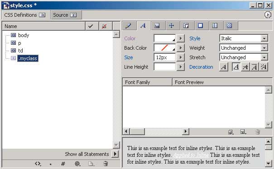The image size is (274, 169).
Task: Expand Show all Statements arrow
Action: coord(115,154)
